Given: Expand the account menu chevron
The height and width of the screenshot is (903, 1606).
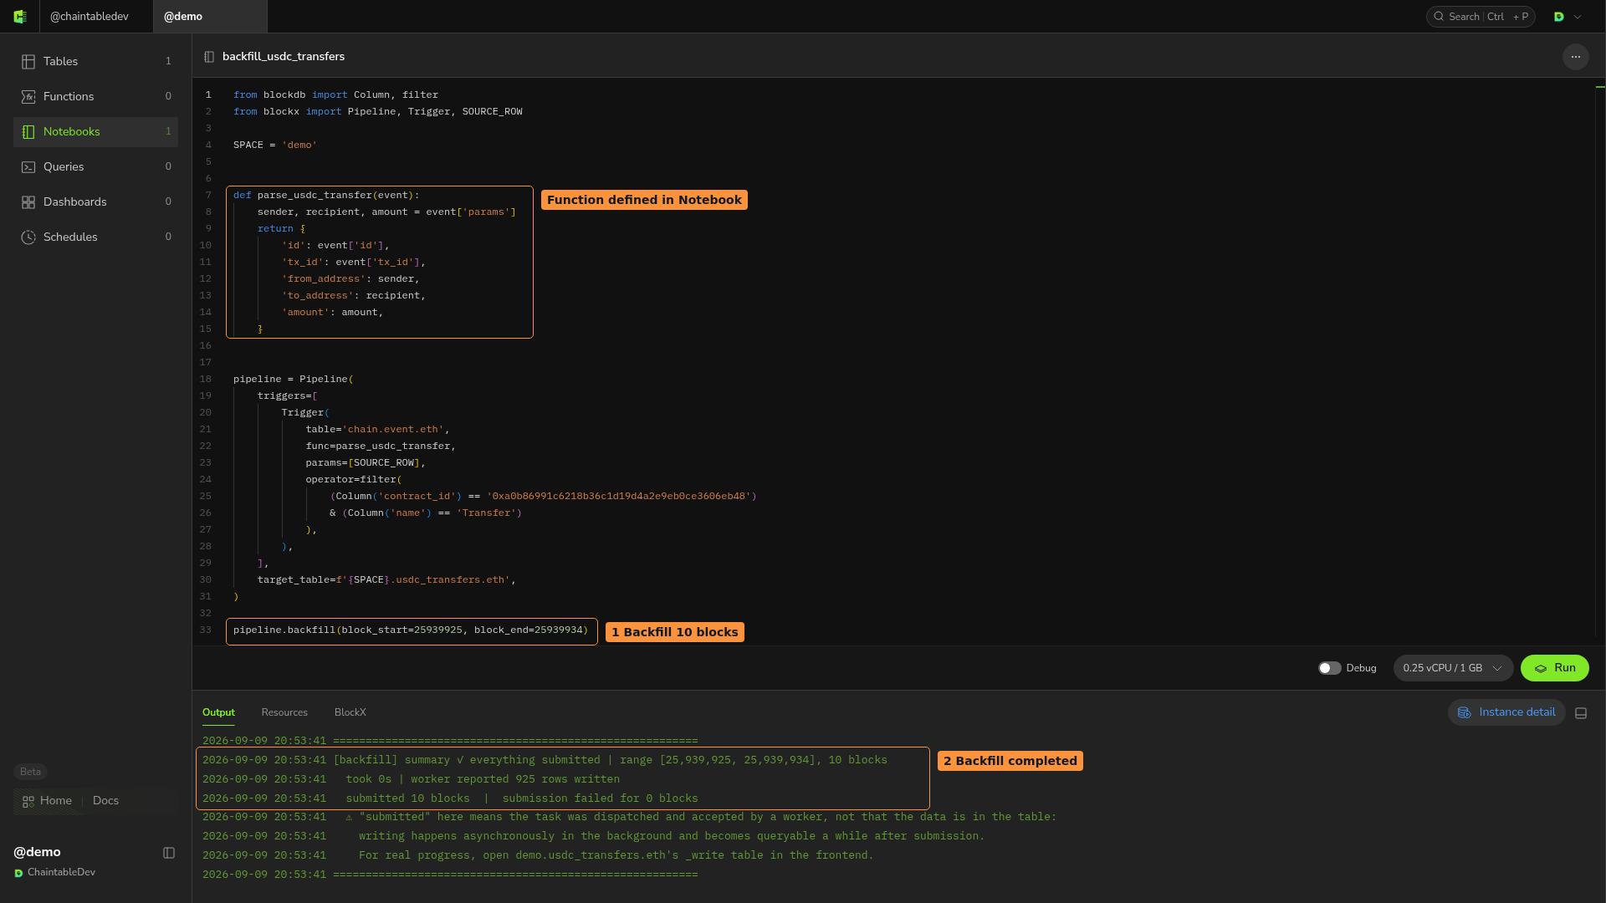Looking at the screenshot, I should [1578, 17].
